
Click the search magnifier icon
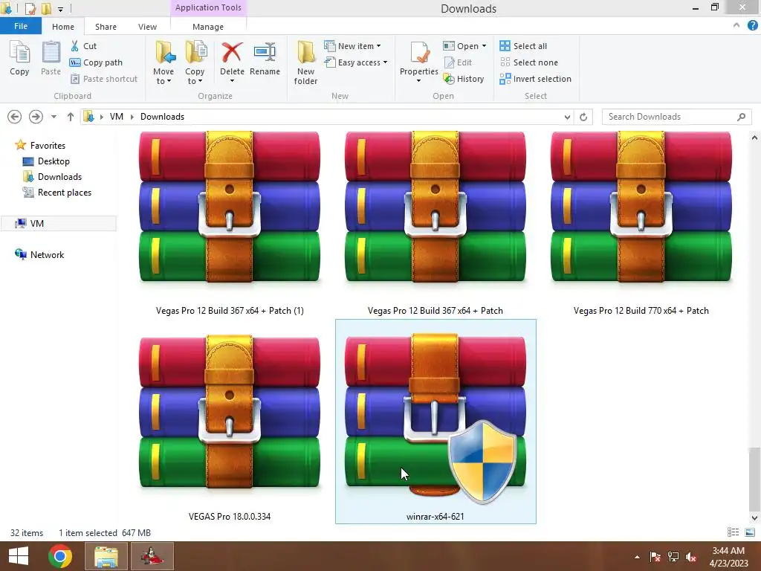click(x=741, y=117)
